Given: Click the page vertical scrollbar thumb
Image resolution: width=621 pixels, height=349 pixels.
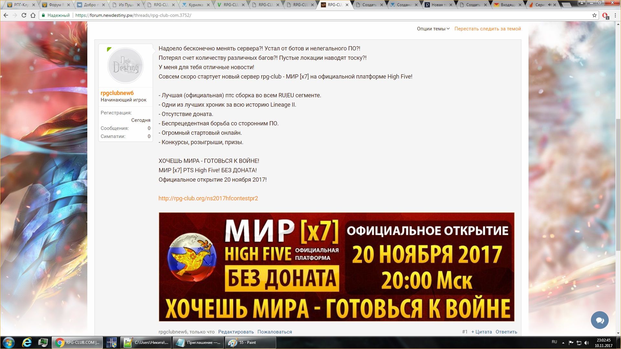Looking at the screenshot, I should click(x=618, y=184).
